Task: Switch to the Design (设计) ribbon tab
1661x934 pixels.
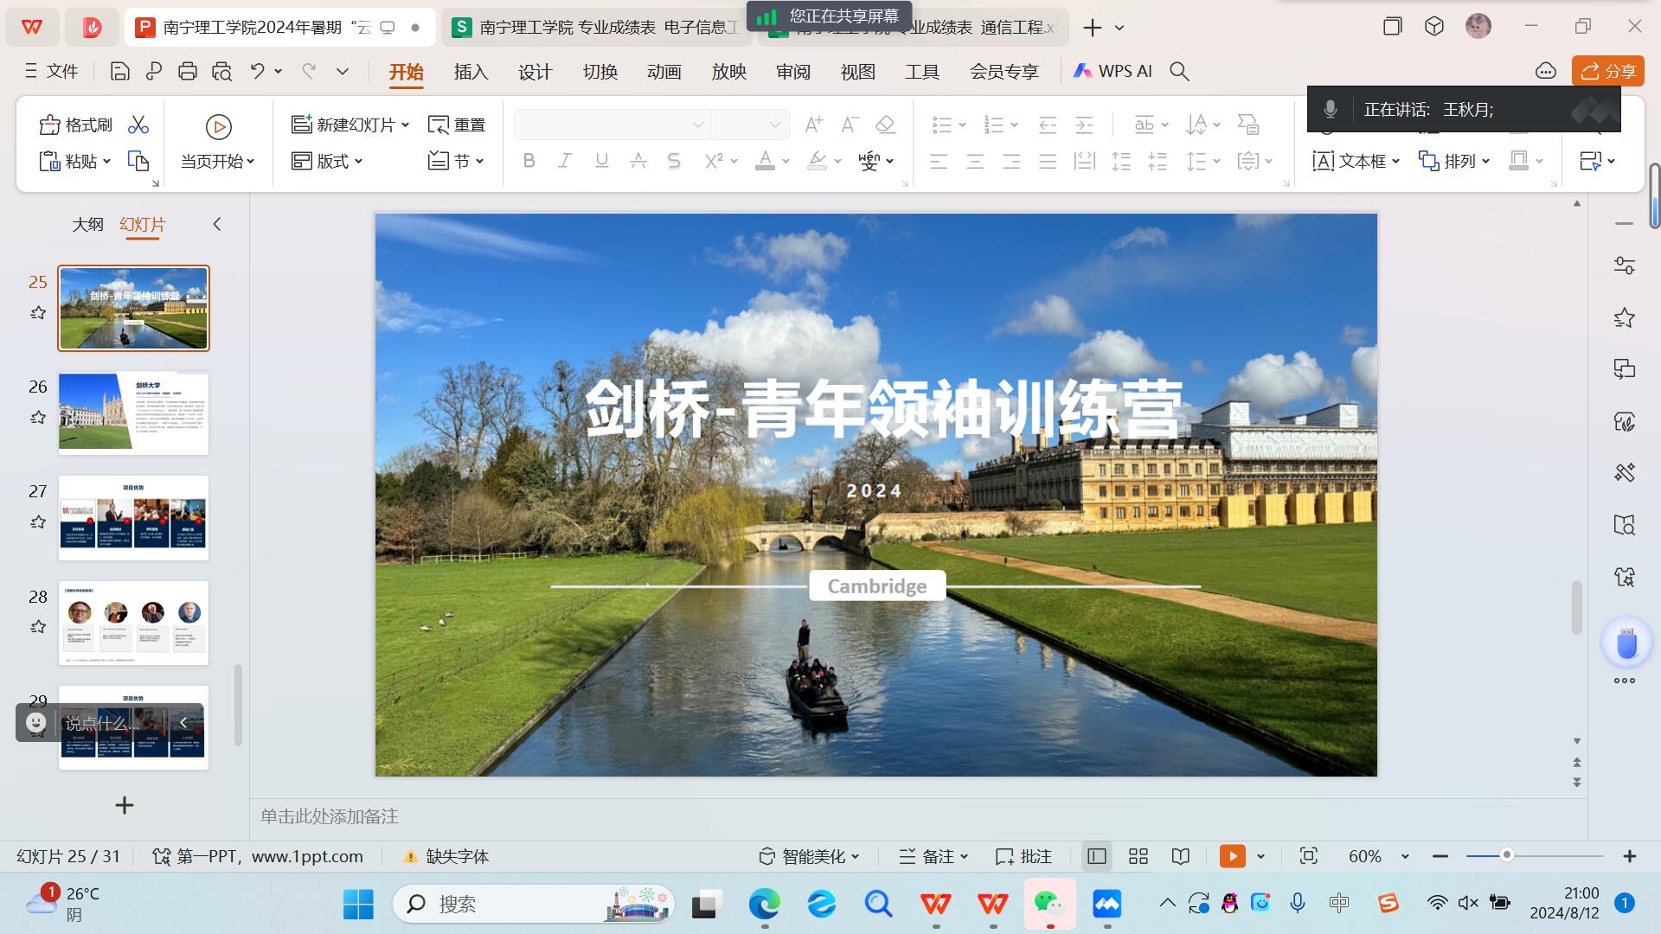Action: pos(535,72)
